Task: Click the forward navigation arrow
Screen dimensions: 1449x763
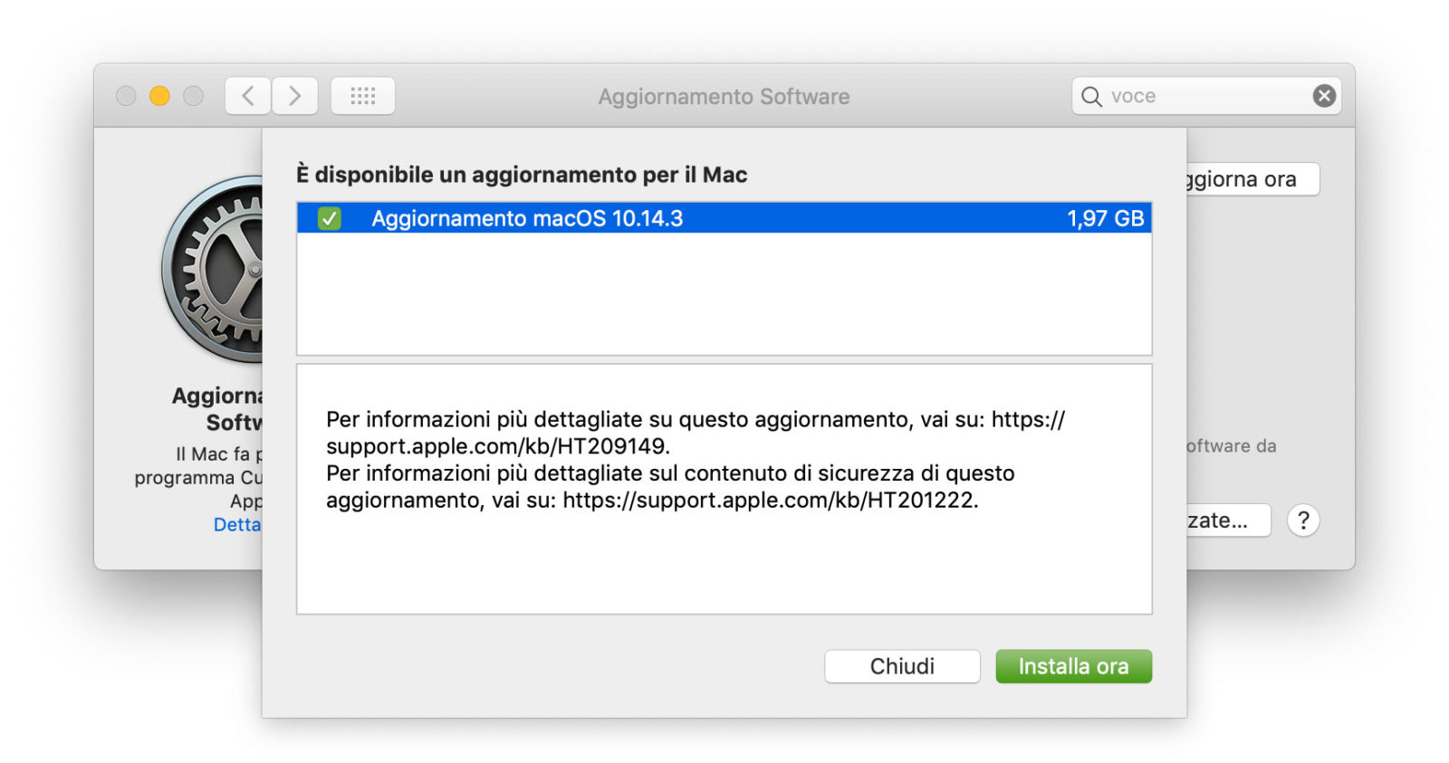Action: pos(295,95)
